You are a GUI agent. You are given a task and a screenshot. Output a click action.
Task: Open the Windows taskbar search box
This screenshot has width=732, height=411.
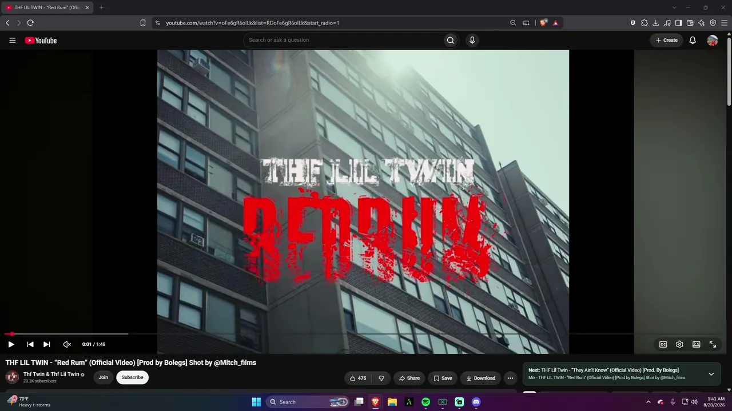coord(308,402)
